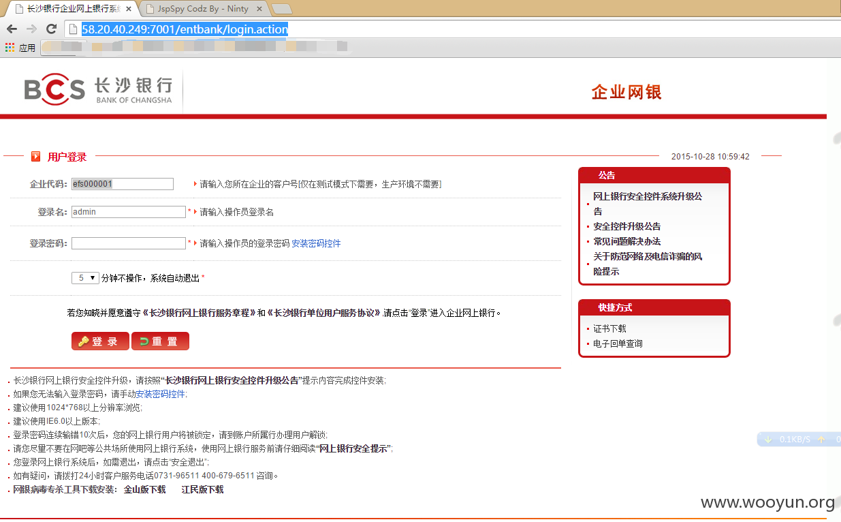
Task: Click the 2015-10-28 10:59:42 timestamp
Action: point(710,157)
